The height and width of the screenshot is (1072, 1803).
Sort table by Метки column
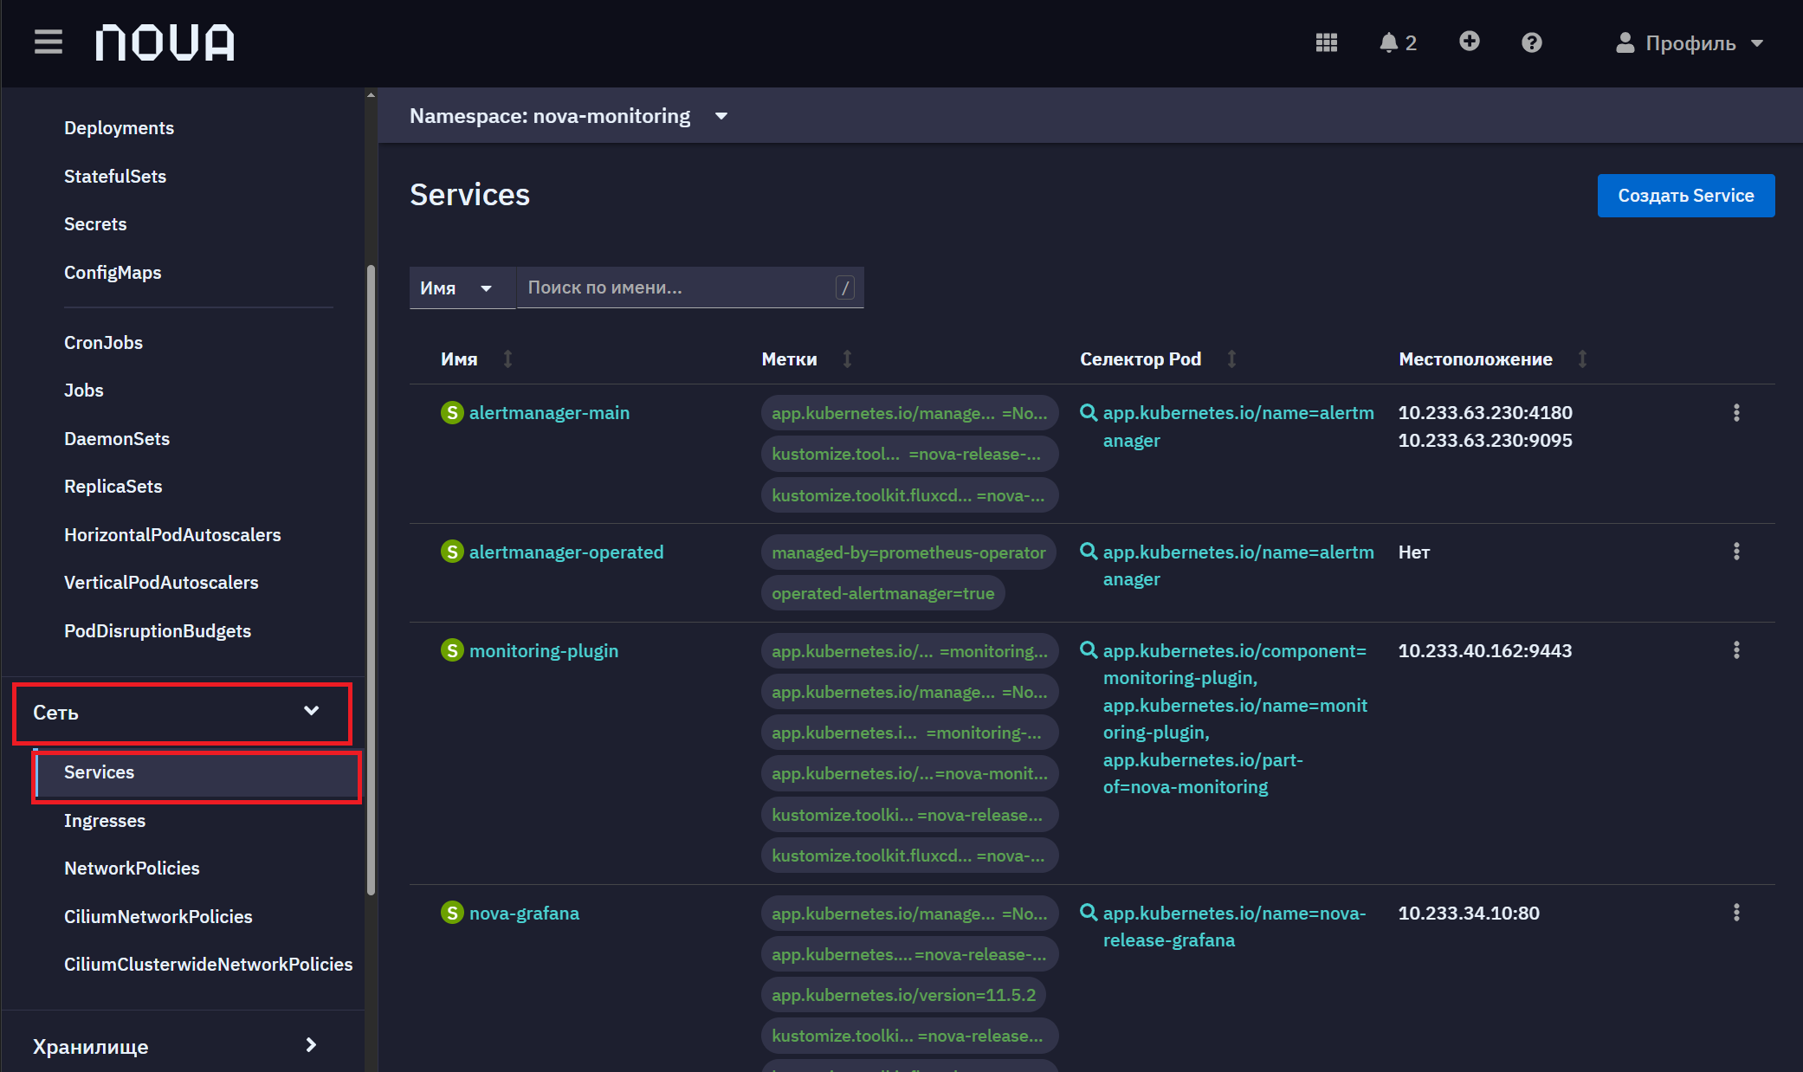pos(806,358)
